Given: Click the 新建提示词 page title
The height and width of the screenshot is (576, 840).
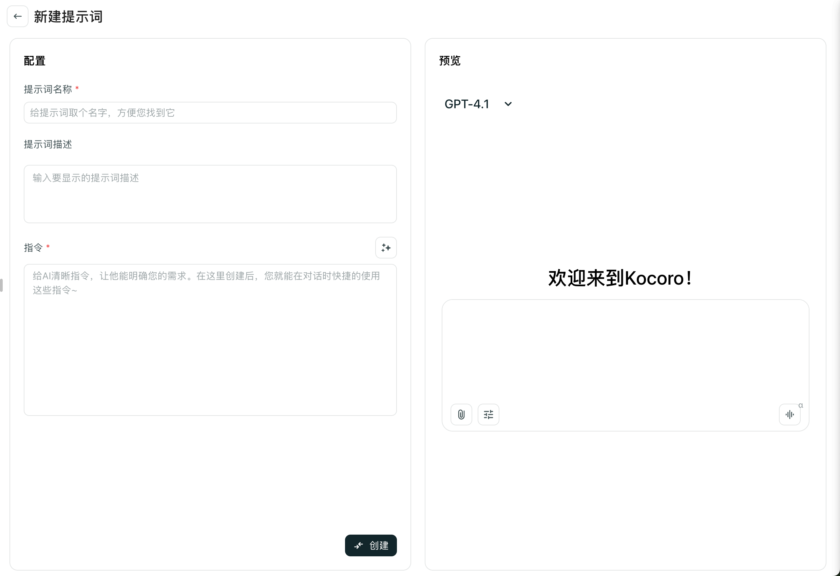Looking at the screenshot, I should pyautogui.click(x=68, y=17).
